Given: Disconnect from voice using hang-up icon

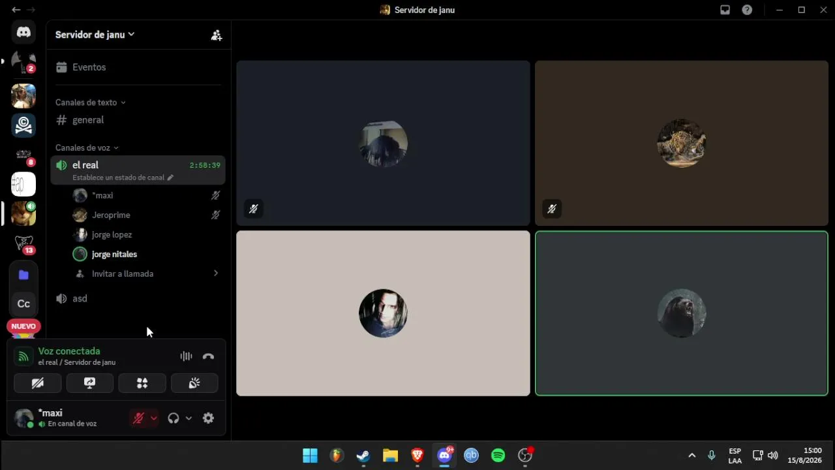Looking at the screenshot, I should click(208, 356).
